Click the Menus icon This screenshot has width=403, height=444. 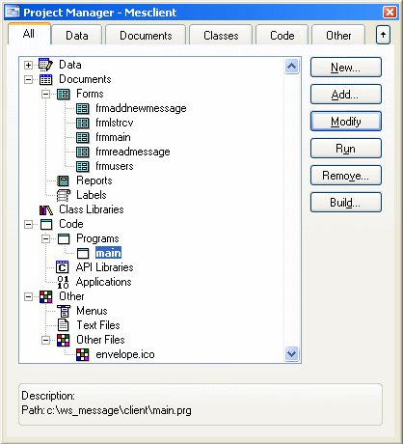[x=64, y=311]
